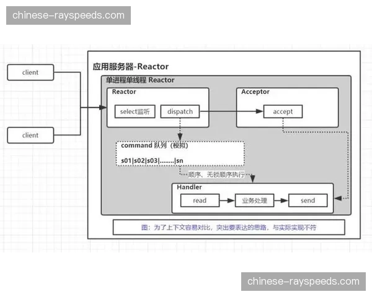Click the send box in Handler

(x=308, y=200)
